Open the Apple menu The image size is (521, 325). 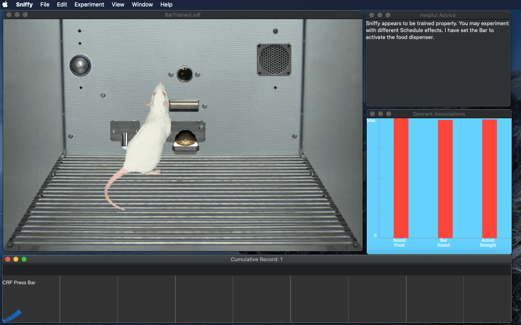click(5, 4)
